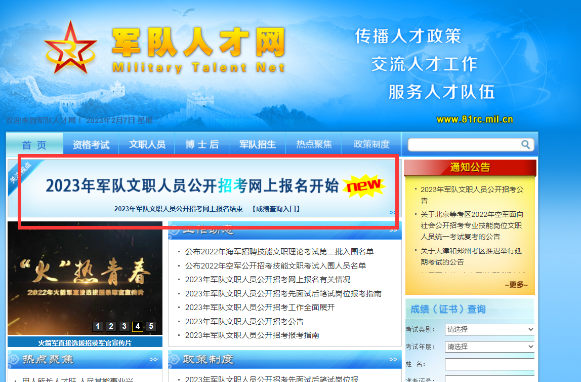Show slide 1 of the carousel

pyautogui.click(x=98, y=326)
